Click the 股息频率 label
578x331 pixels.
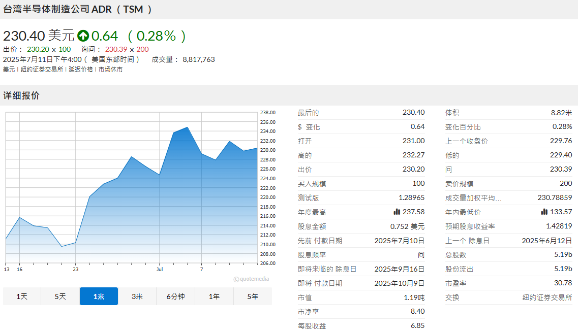tap(312, 255)
